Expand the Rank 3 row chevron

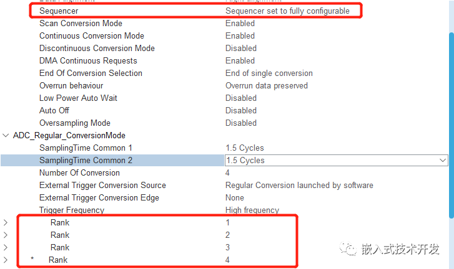[x=5, y=247]
